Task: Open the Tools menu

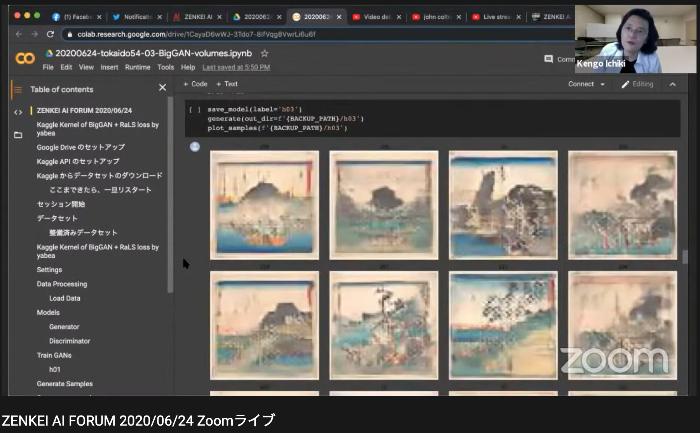Action: (166, 67)
